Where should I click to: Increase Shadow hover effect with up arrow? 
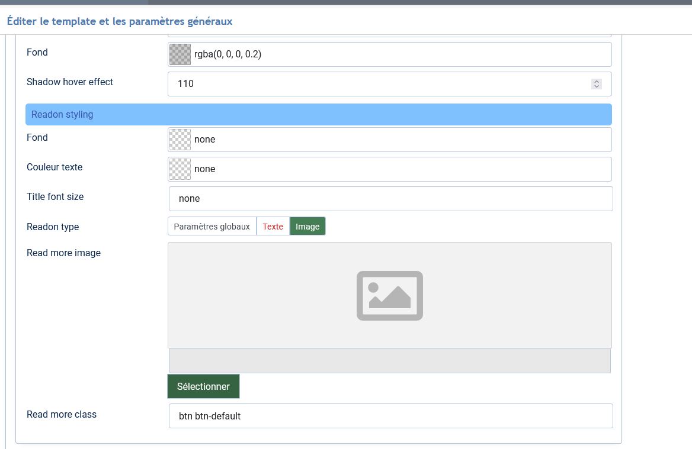597,82
